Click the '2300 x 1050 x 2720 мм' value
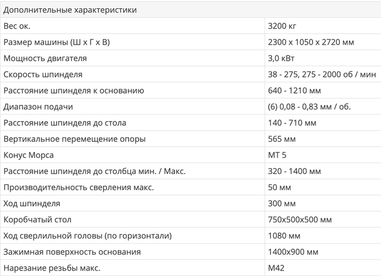The height and width of the screenshot is (276, 381). click(x=311, y=42)
